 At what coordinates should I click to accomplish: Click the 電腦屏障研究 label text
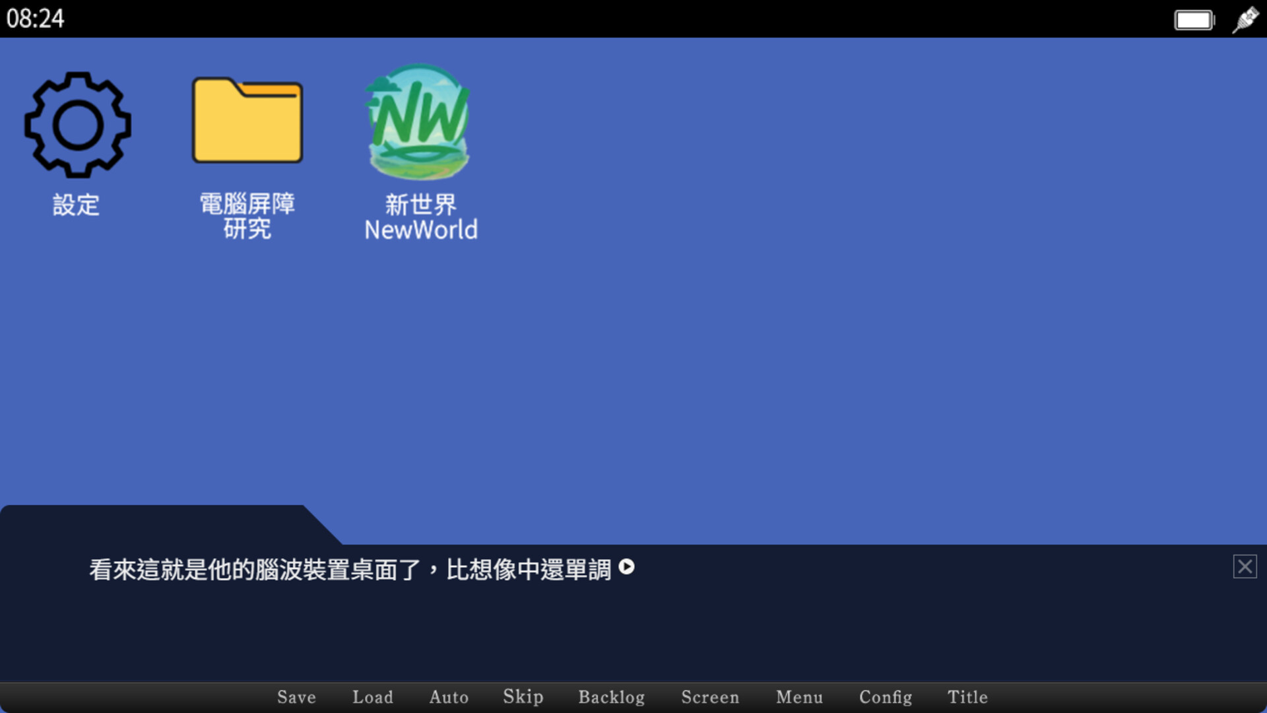247,216
